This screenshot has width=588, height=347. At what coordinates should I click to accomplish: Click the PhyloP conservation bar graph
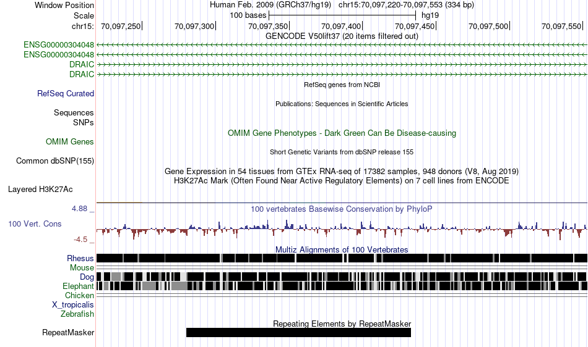click(342, 230)
